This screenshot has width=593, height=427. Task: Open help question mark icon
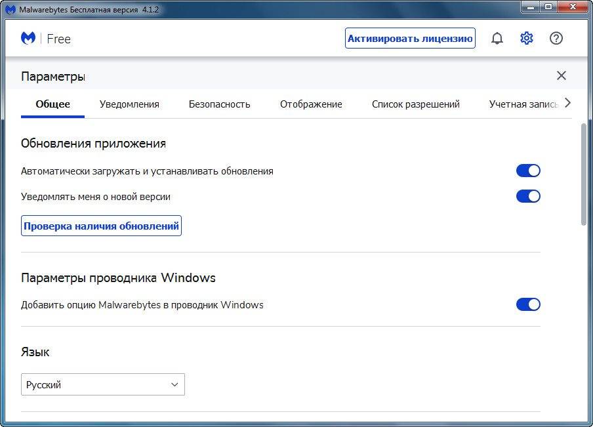[x=556, y=38]
